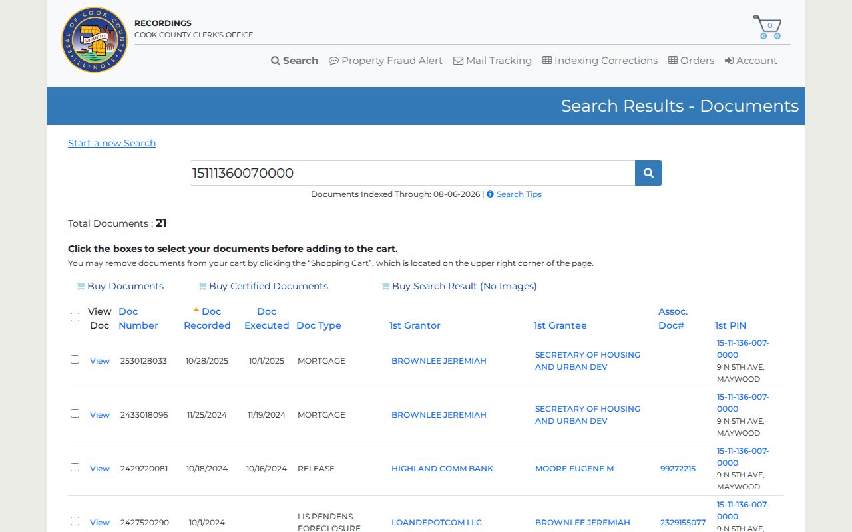Click into the PIN search field
This screenshot has height=532, width=852.
[x=412, y=173]
